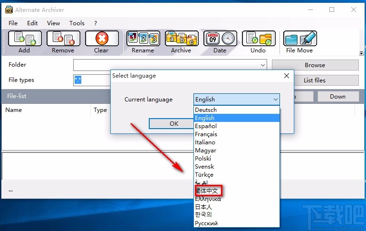Select Polski from the language list
The height and width of the screenshot is (231, 366).
tap(237, 158)
